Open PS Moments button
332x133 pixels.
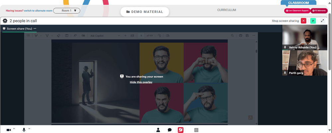319,11
